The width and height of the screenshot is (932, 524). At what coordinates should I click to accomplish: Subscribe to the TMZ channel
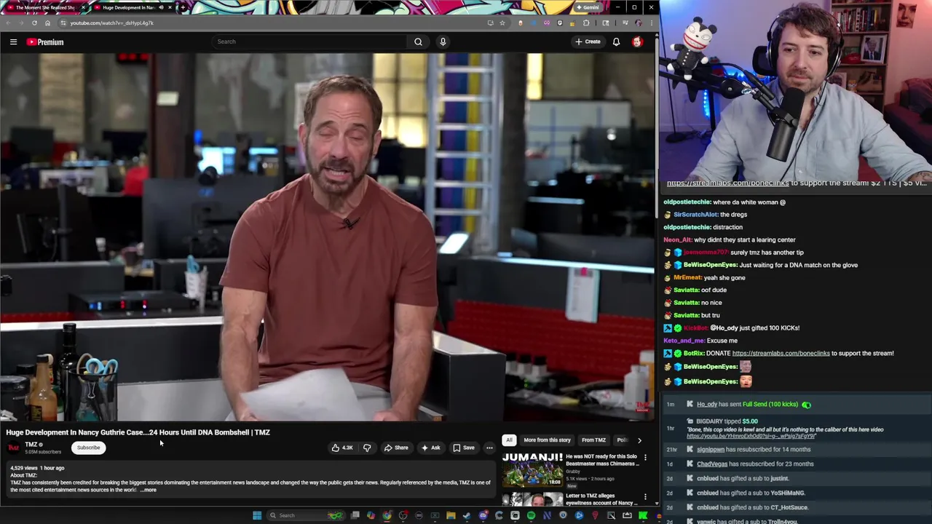coord(89,448)
